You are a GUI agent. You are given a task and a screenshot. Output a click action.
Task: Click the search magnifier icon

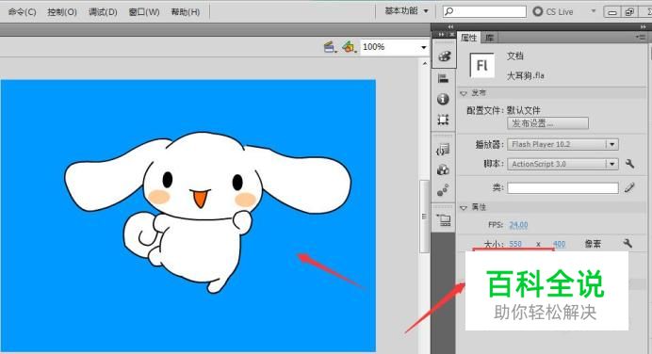pos(449,11)
